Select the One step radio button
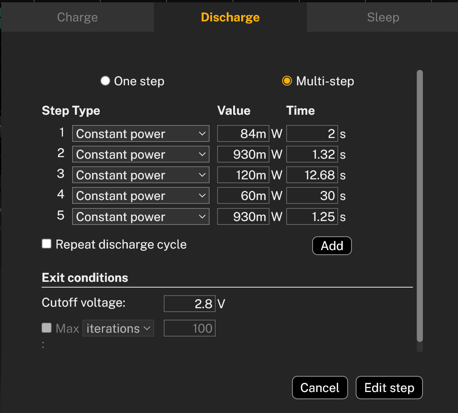This screenshot has width=458, height=413. (105, 81)
